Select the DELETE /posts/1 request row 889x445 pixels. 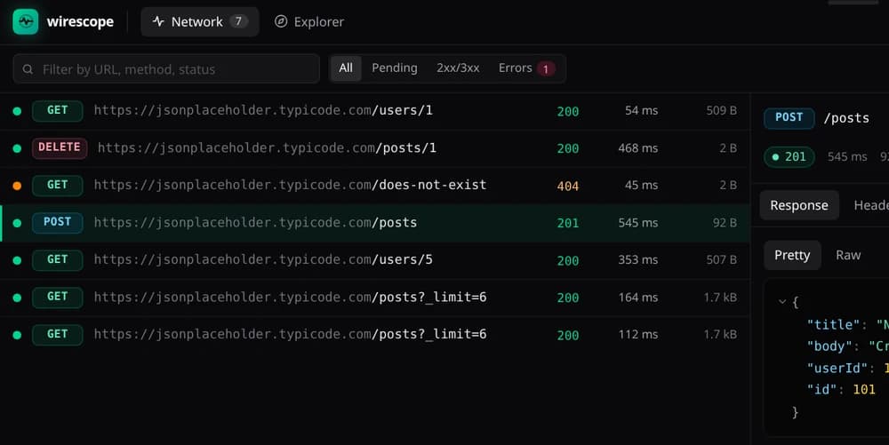[x=375, y=148]
